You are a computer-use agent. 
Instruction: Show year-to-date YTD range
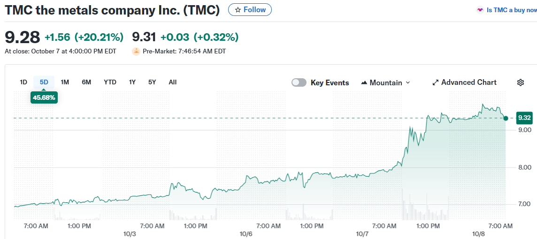pyautogui.click(x=110, y=82)
